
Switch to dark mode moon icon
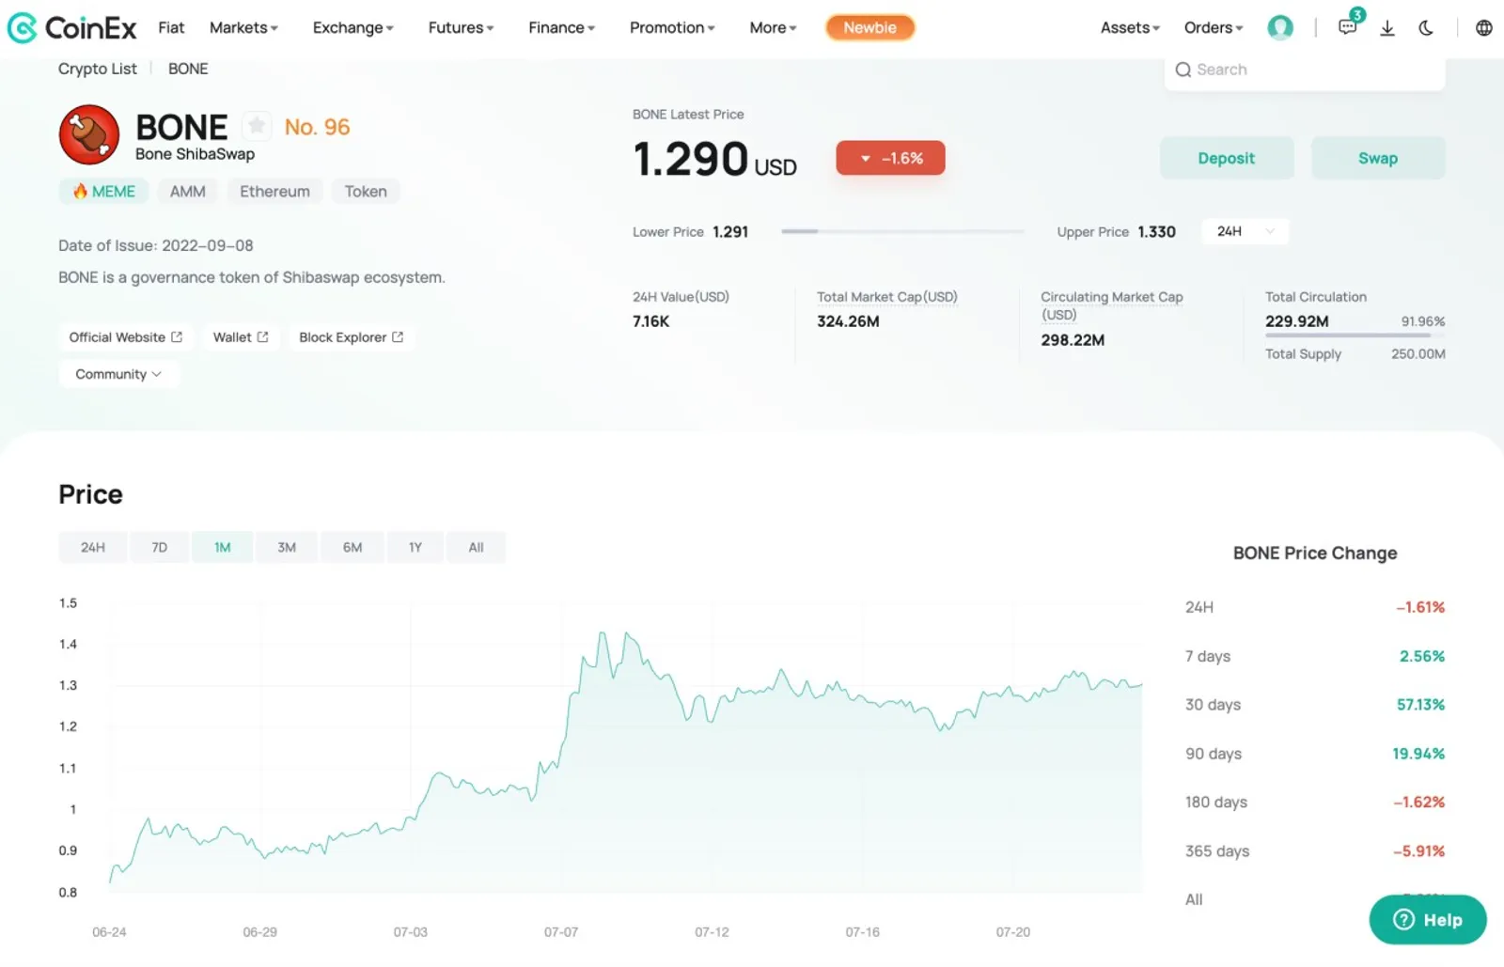tap(1426, 28)
